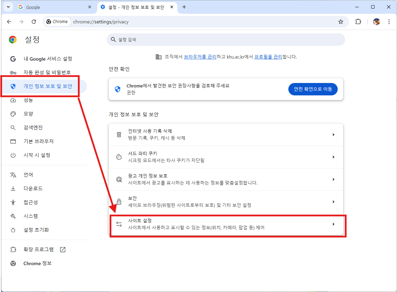This screenshot has height=292, width=397.
Task: Open the Extensions puzzle icon
Action: pyautogui.click(x=358, y=22)
